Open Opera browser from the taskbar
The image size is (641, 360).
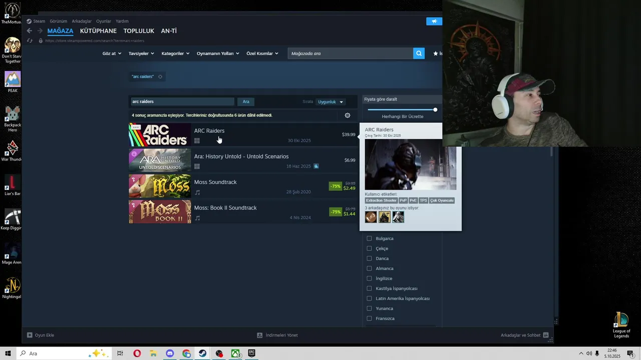coord(137,353)
